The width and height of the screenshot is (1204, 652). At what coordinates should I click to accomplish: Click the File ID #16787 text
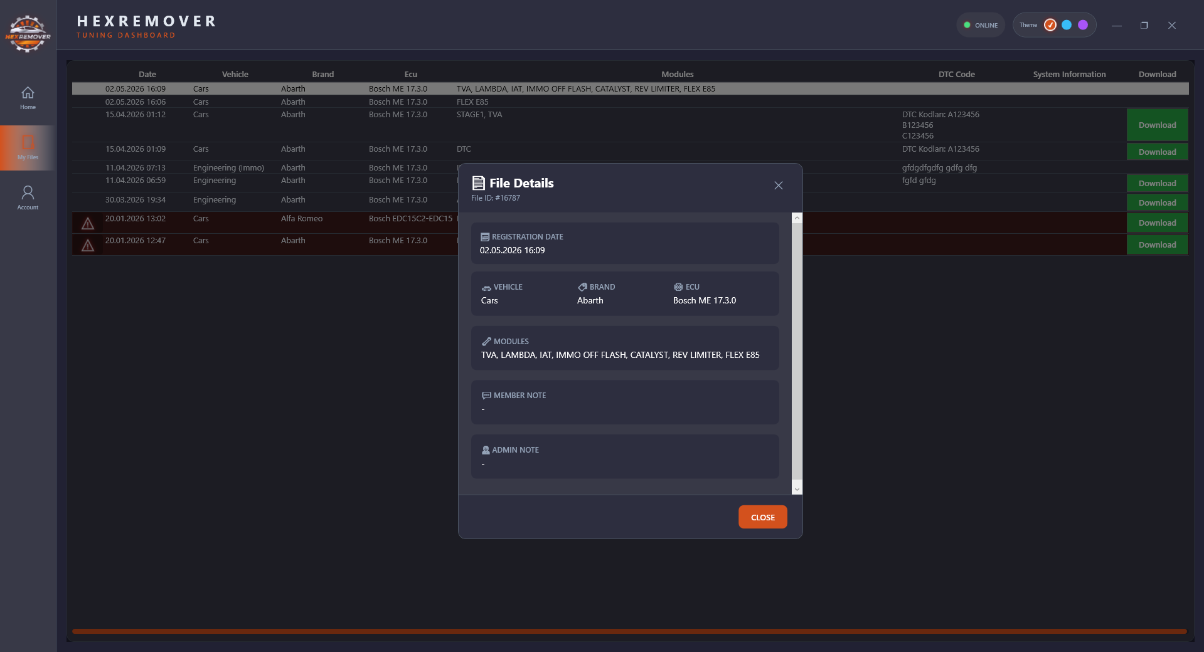coord(496,198)
